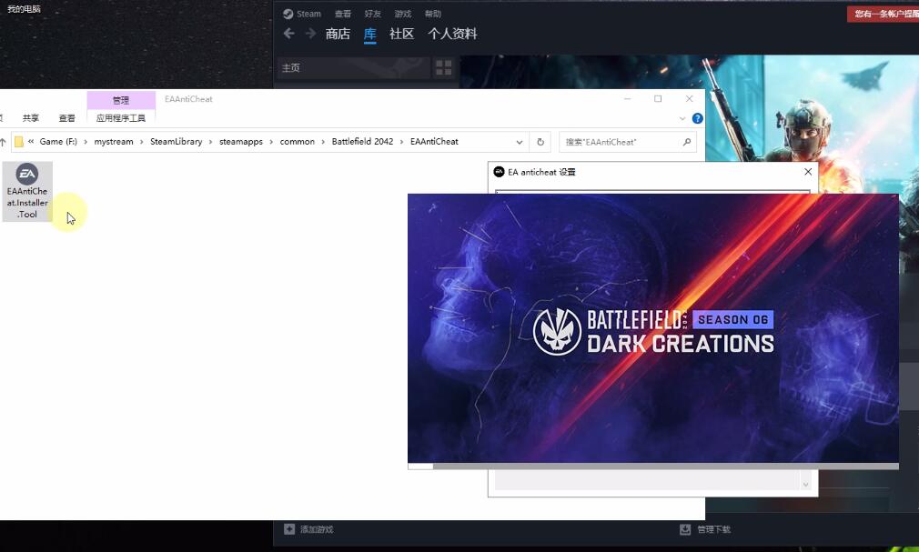Close the EA anticheat 设置 dialog
The image size is (919, 552).
click(x=808, y=172)
